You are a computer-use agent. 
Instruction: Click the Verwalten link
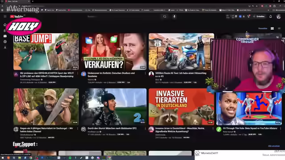tap(263, 28)
